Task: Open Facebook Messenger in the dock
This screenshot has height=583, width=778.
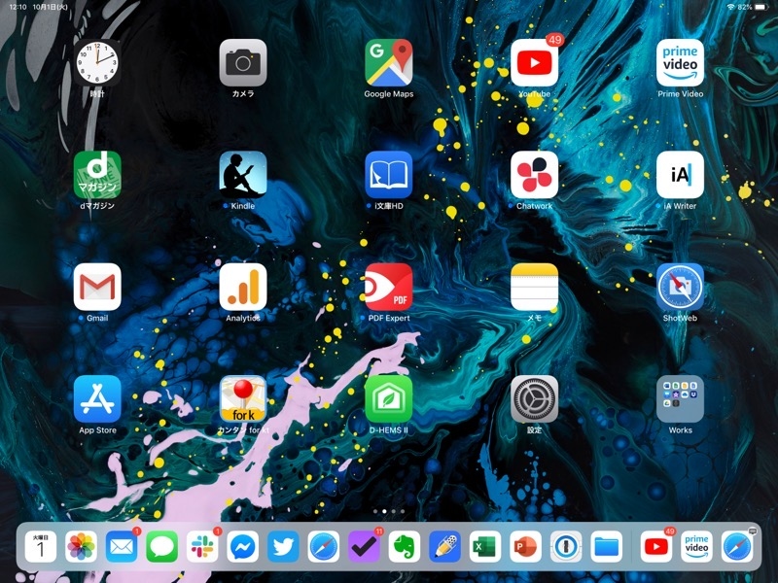Action: click(242, 547)
